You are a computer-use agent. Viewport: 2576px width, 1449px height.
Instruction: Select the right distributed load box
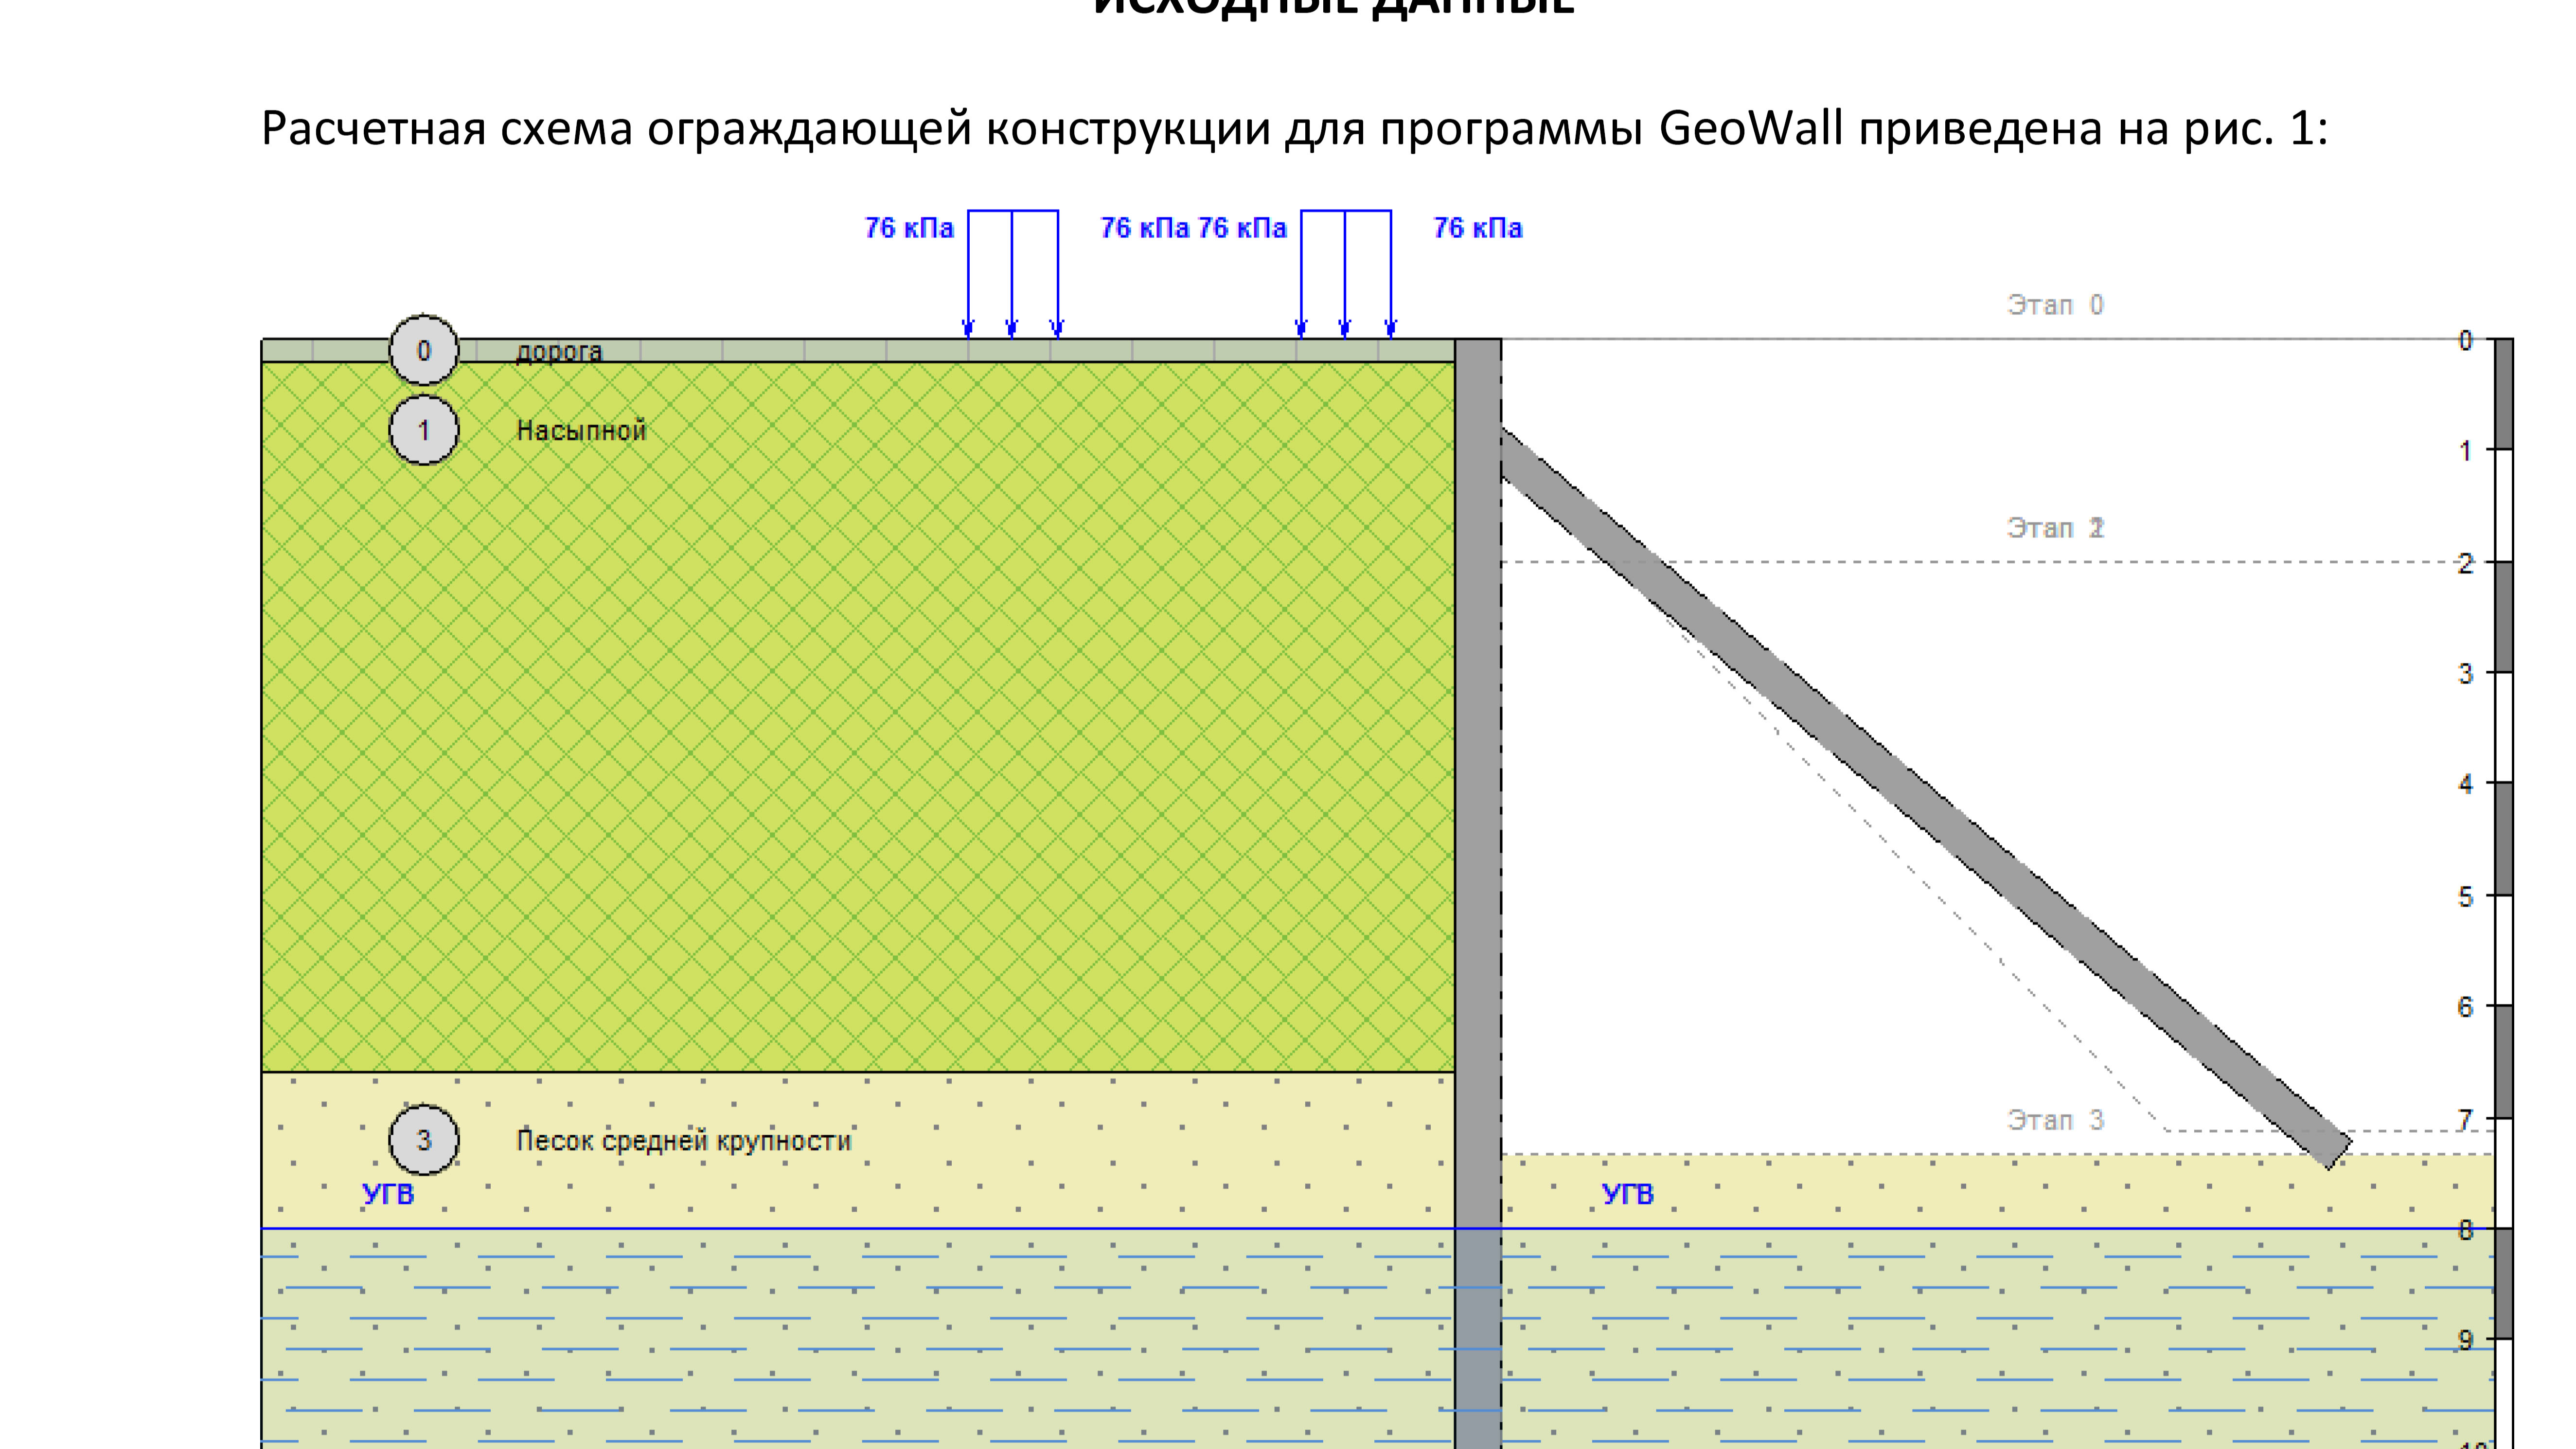(x=1346, y=273)
